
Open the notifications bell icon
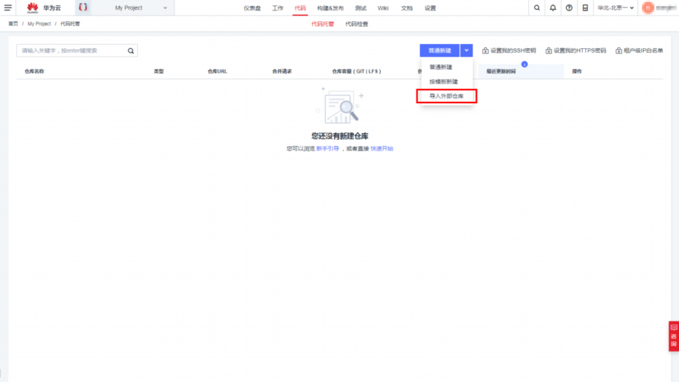(x=553, y=7)
